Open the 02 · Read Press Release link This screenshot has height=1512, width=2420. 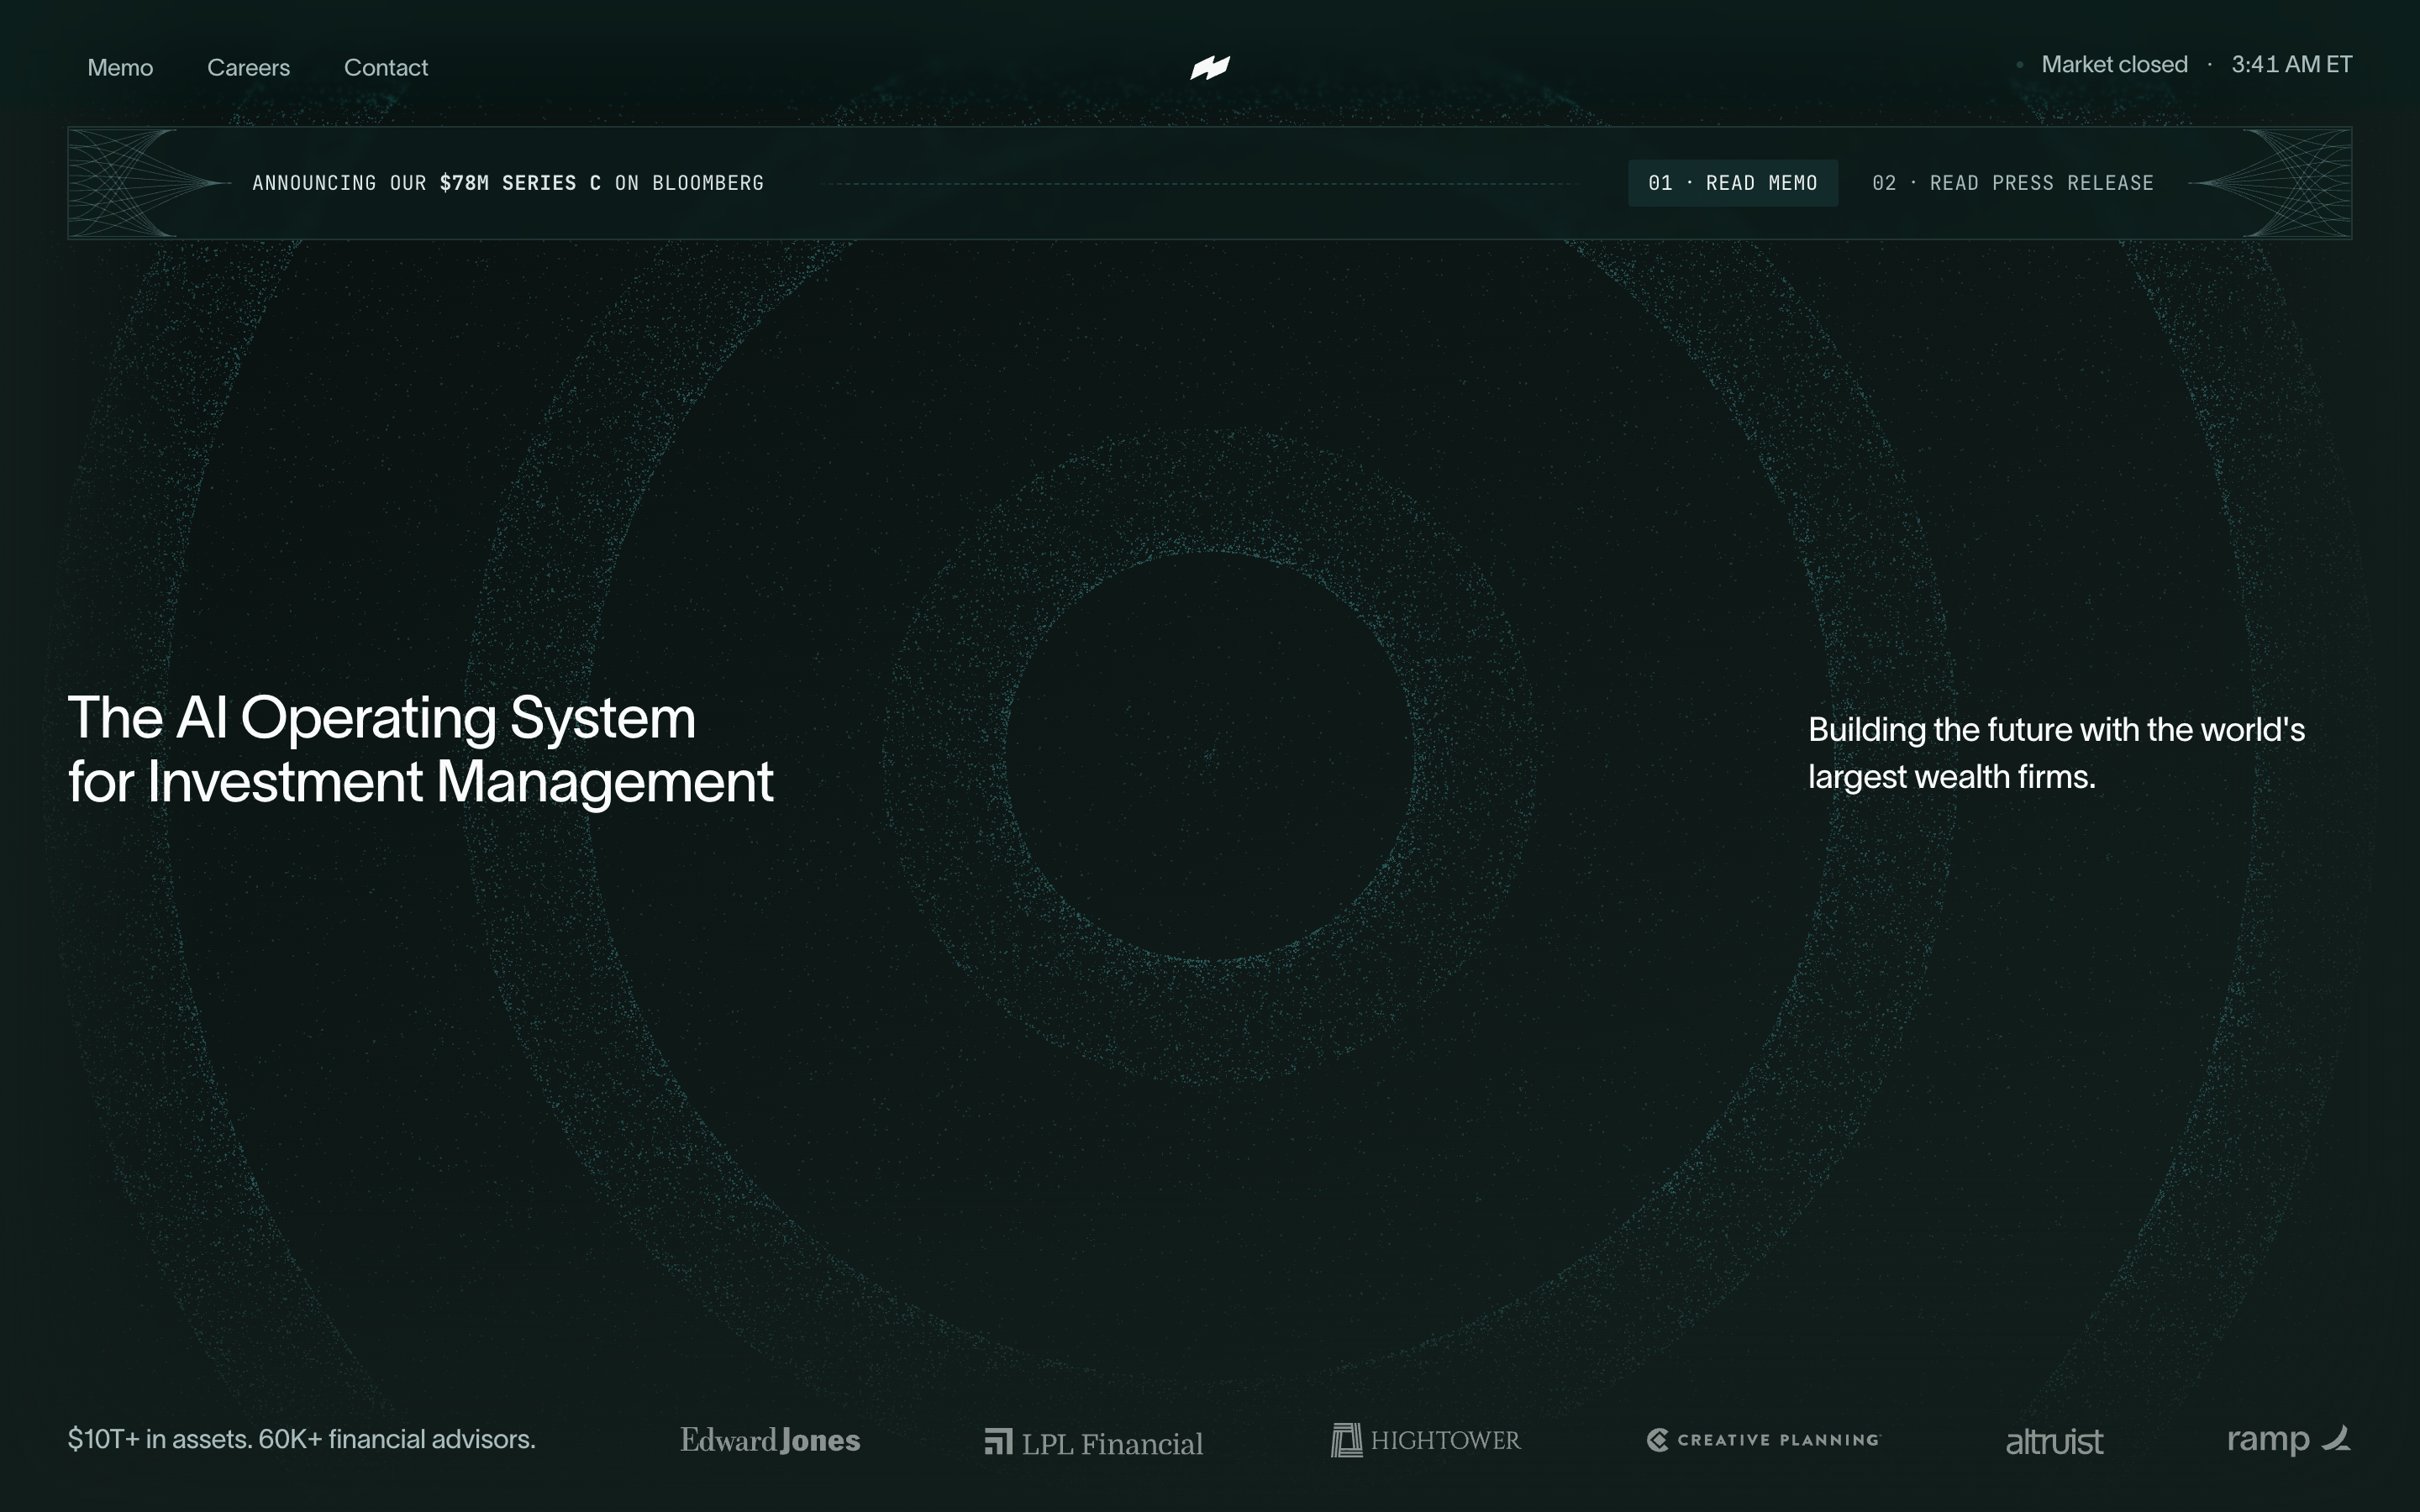(x=2013, y=183)
